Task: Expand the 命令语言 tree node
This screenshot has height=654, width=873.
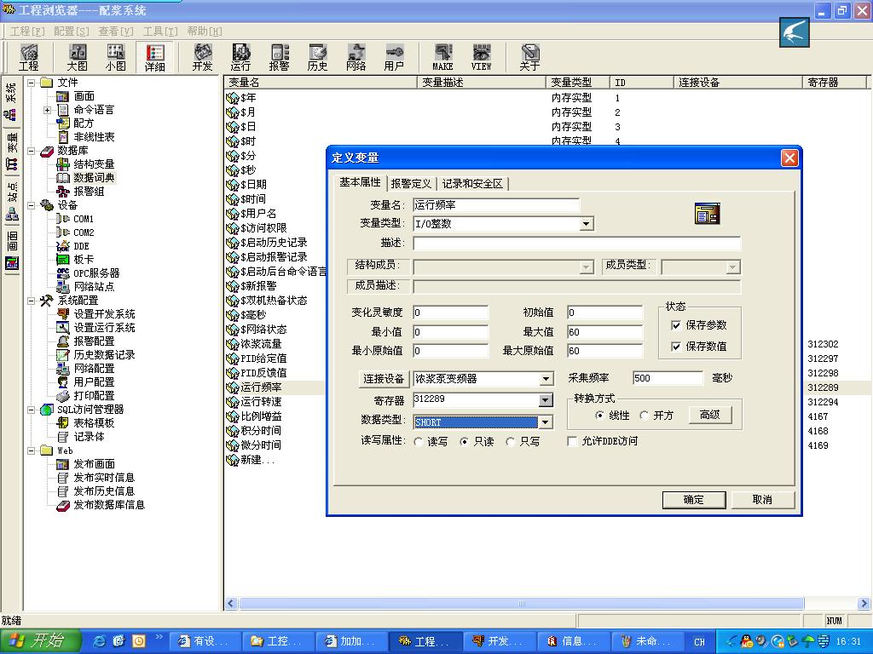Action: coord(48,110)
